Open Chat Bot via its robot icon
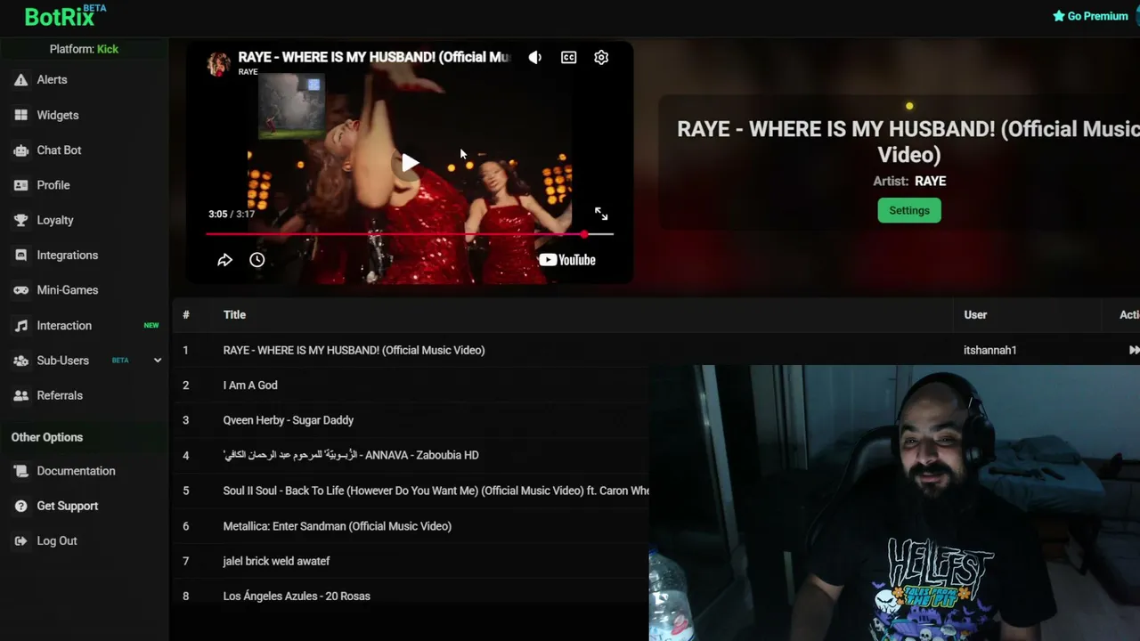The width and height of the screenshot is (1140, 641). (20, 150)
